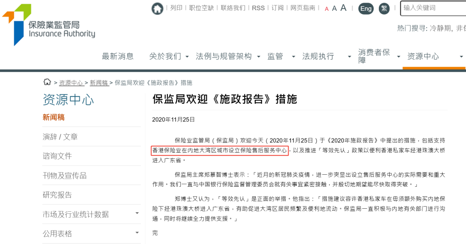466x244 pixels.
Task: Select 研究报告 in the sidebar
Action: point(57,195)
